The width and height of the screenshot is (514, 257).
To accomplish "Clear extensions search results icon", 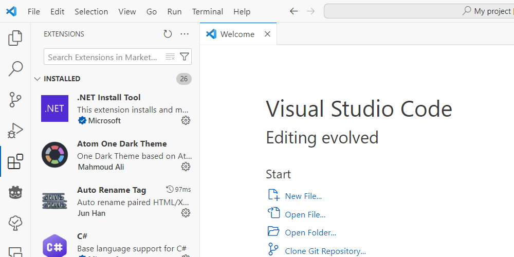I will coord(170,57).
